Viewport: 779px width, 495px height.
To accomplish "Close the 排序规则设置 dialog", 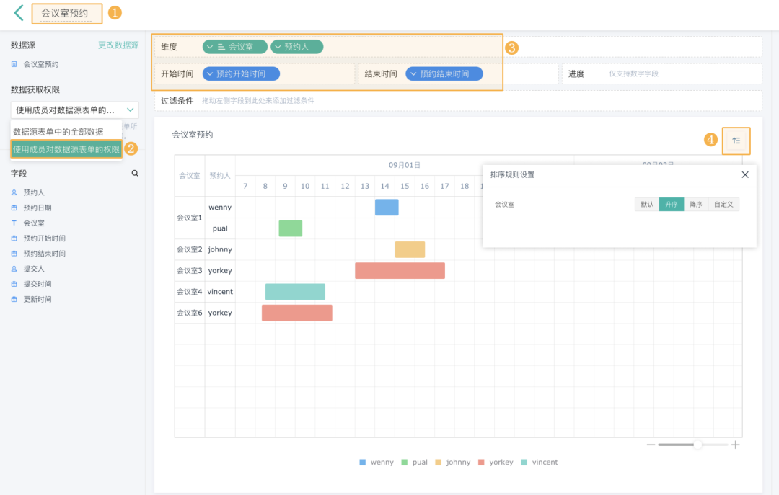I will coord(745,174).
